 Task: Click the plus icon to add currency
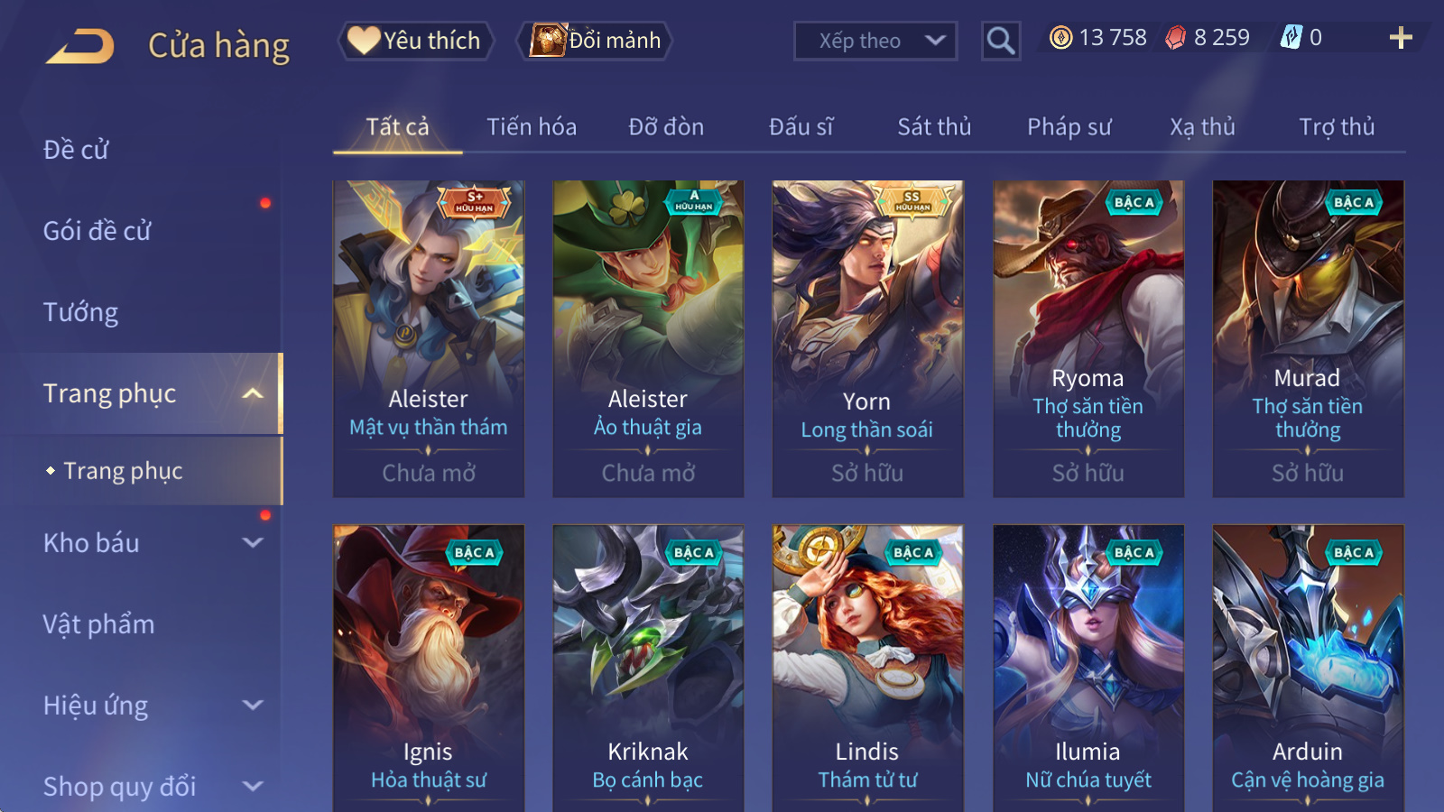point(1401,38)
